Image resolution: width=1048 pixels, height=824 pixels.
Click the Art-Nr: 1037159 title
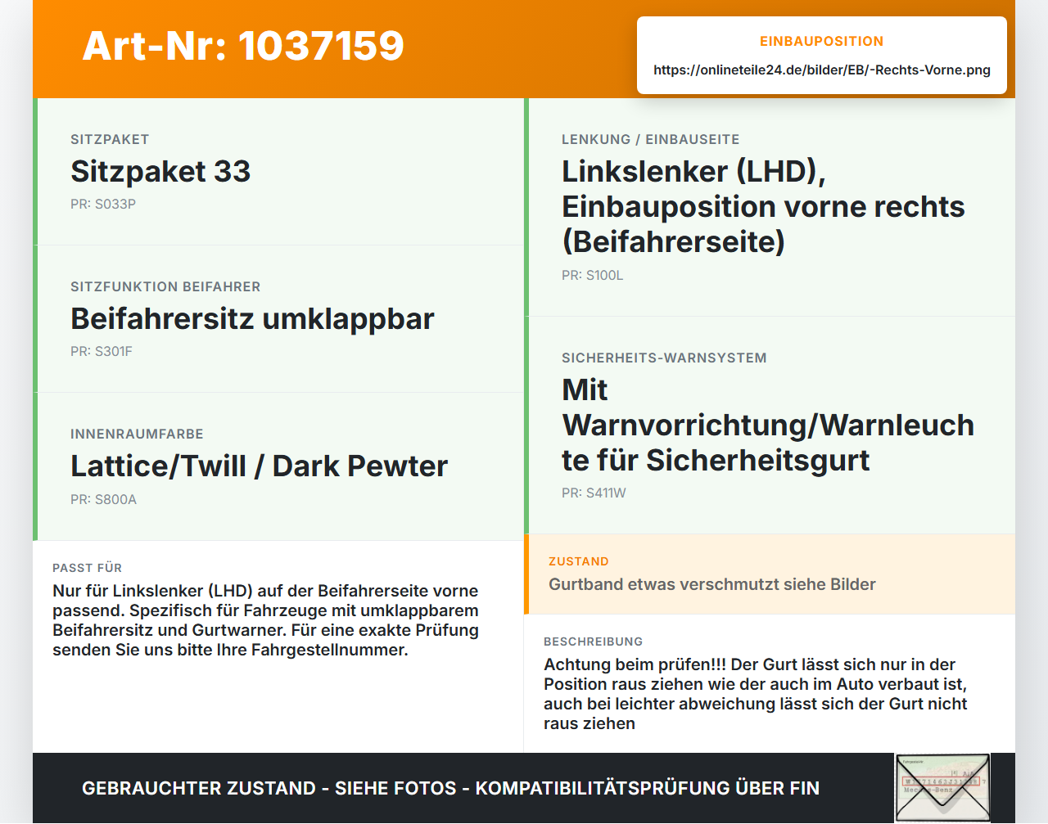(243, 46)
